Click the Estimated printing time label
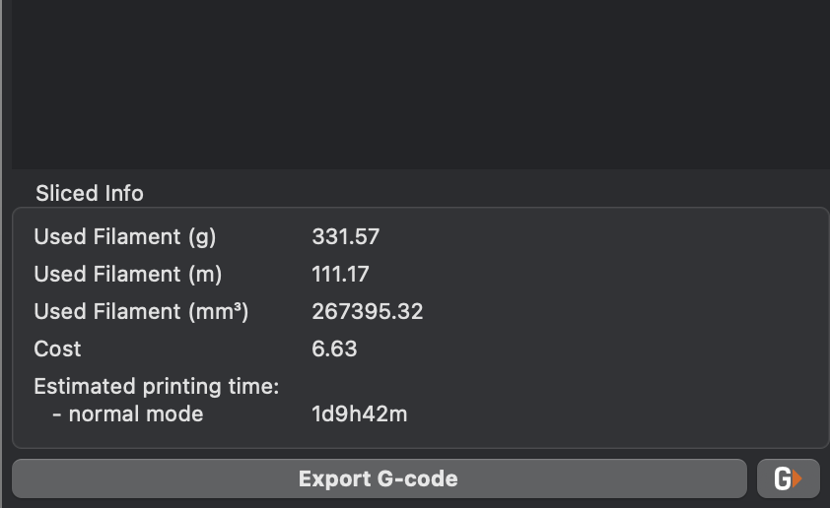 pos(156,387)
